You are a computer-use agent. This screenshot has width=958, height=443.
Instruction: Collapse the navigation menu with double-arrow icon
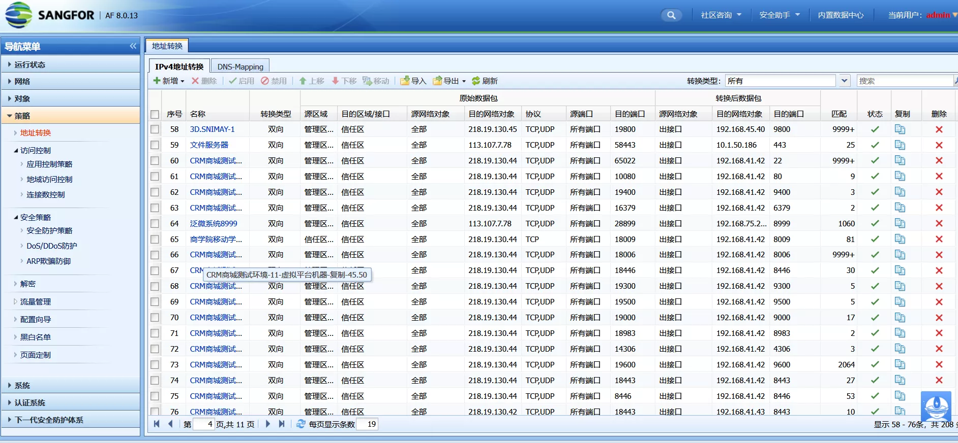pos(133,46)
